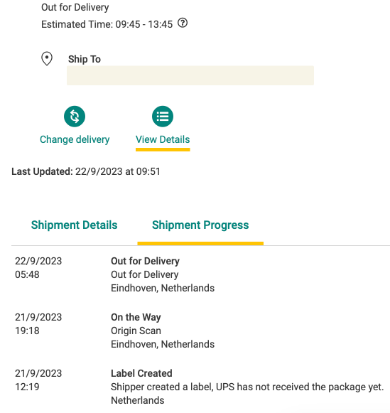Open the Change delivery text link

click(75, 139)
